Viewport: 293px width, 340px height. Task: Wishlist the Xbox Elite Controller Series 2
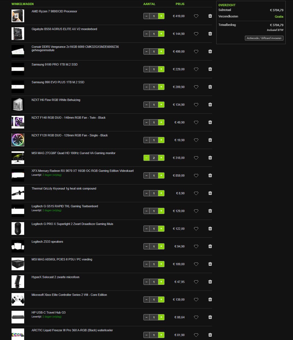[196, 300]
